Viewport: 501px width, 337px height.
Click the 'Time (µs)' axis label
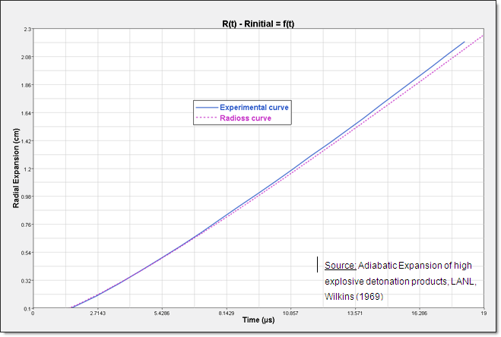(x=258, y=320)
